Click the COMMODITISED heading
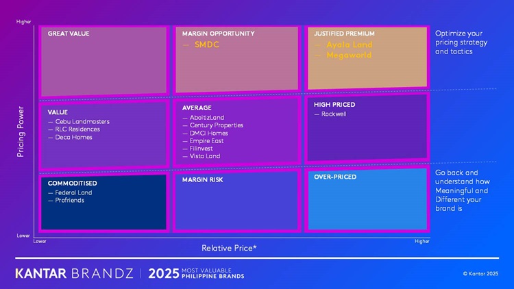Image resolution: width=514 pixels, height=289 pixels. pos(72,184)
